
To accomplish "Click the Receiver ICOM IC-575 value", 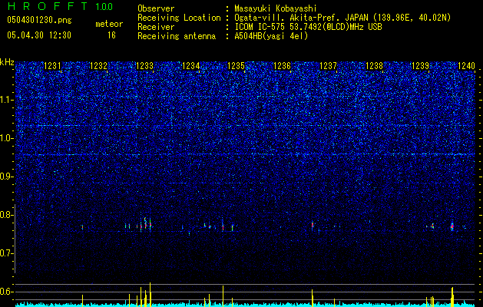I will [x=308, y=27].
